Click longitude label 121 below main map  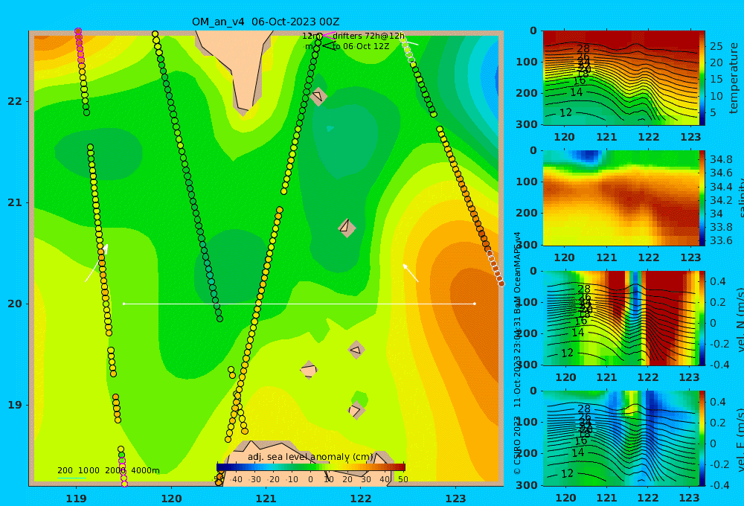click(266, 499)
